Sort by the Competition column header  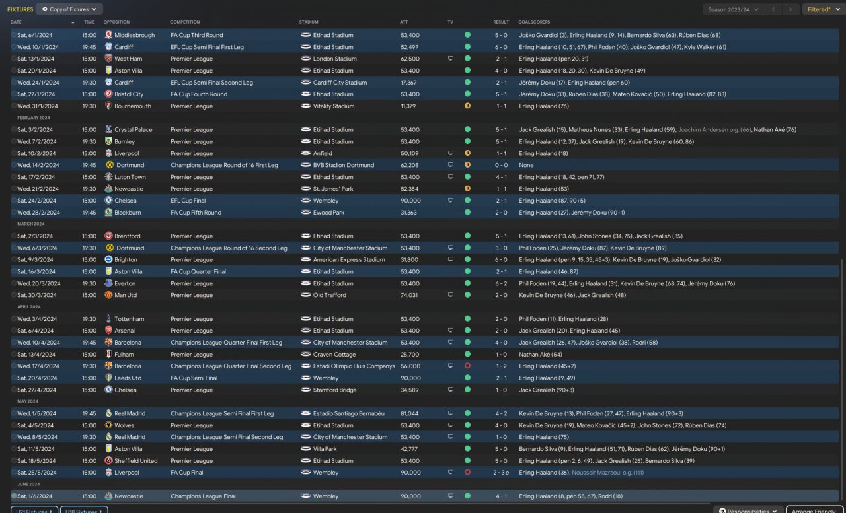[x=184, y=22]
